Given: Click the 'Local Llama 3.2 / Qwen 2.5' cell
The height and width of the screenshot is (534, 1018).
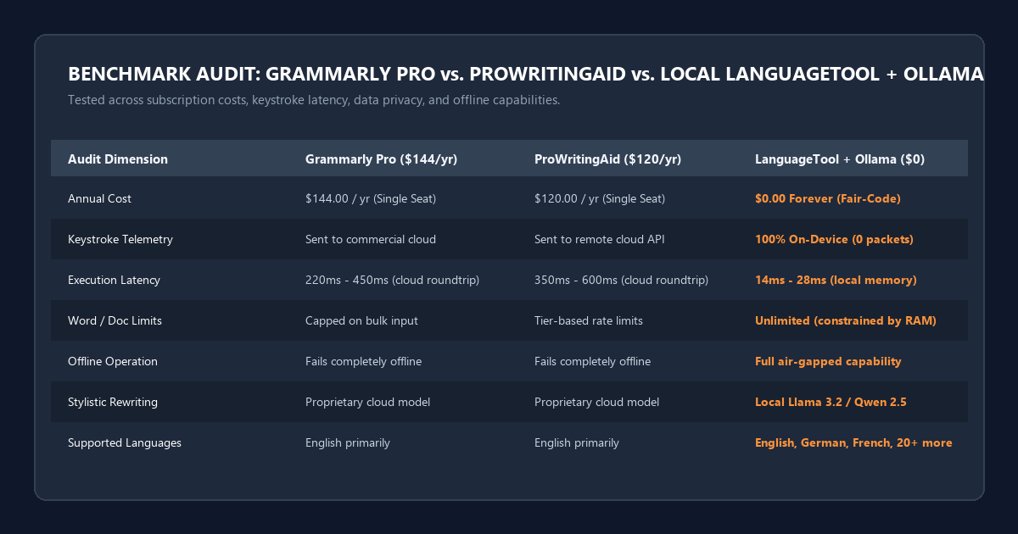Looking at the screenshot, I should (831, 402).
